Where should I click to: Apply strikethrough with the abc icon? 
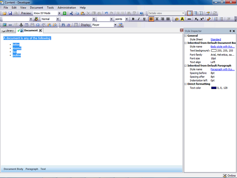(189, 19)
